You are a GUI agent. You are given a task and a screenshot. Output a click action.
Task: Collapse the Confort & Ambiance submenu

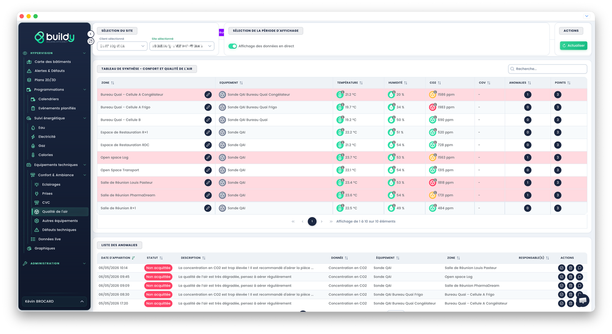coord(85,175)
